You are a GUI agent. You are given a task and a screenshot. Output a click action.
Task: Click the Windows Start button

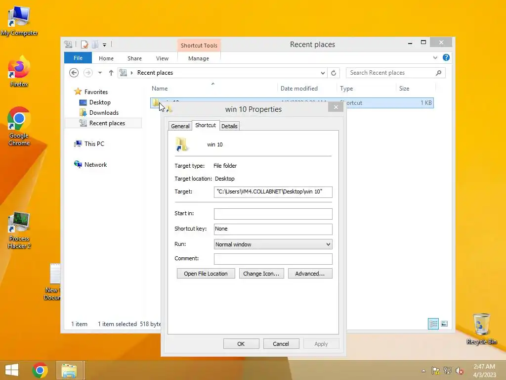click(x=12, y=370)
